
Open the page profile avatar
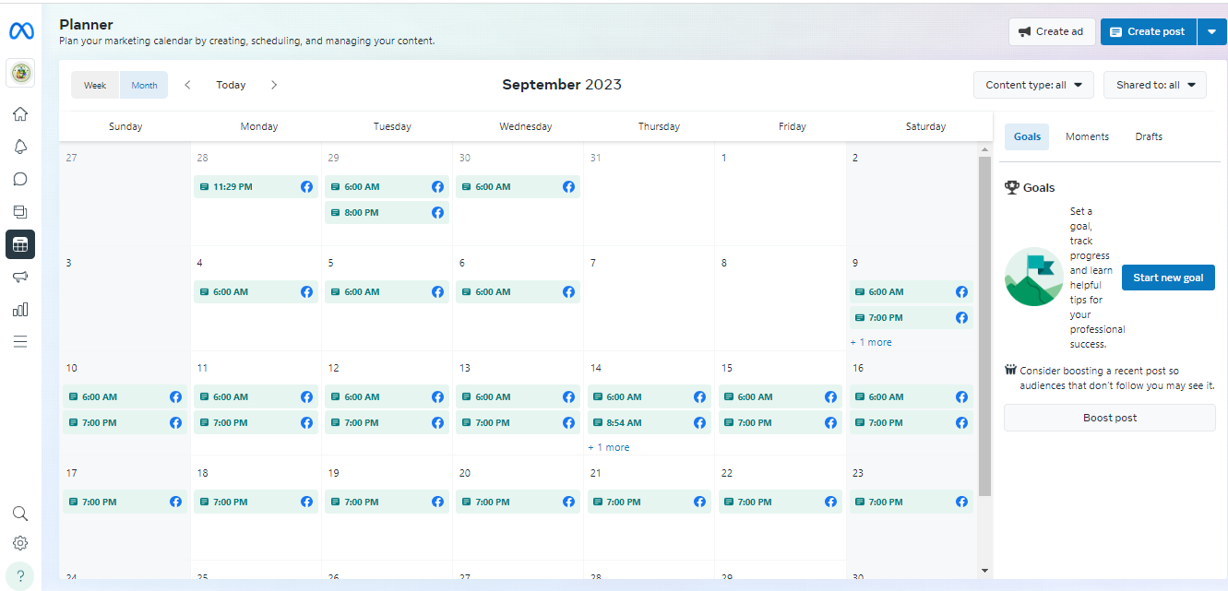click(x=20, y=73)
